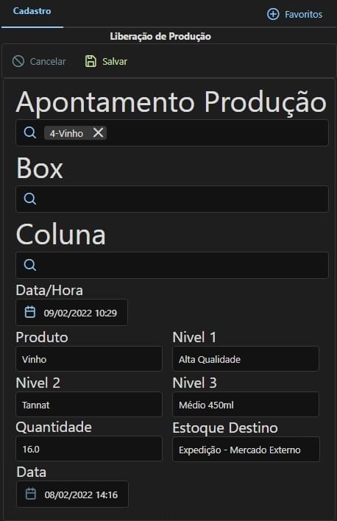
Task: Click the Produto field showing Vinho
Action: 89,359
